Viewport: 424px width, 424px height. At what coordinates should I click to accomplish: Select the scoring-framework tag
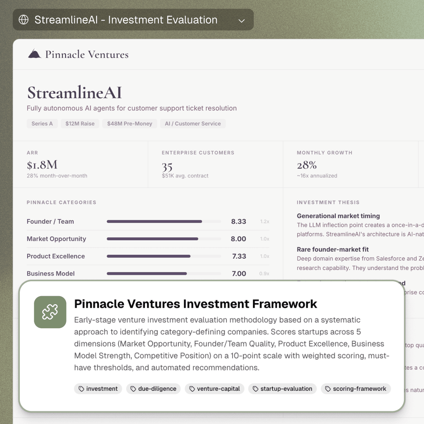355,389
